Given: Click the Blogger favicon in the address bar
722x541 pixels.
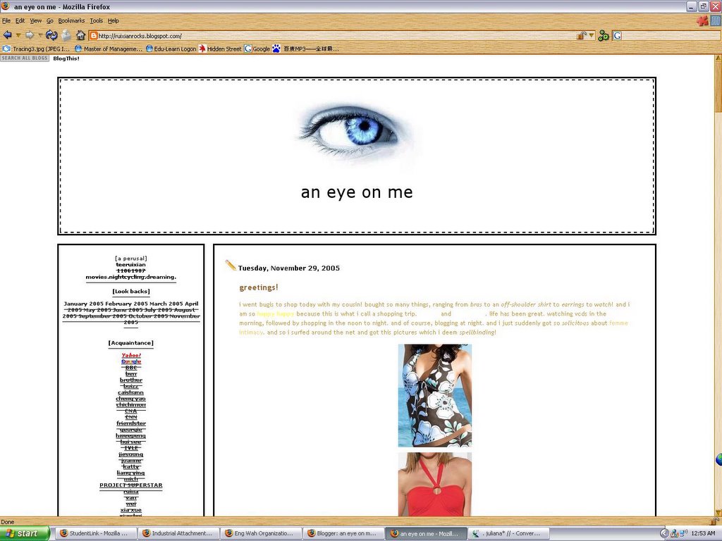Looking at the screenshot, I should tap(94, 36).
